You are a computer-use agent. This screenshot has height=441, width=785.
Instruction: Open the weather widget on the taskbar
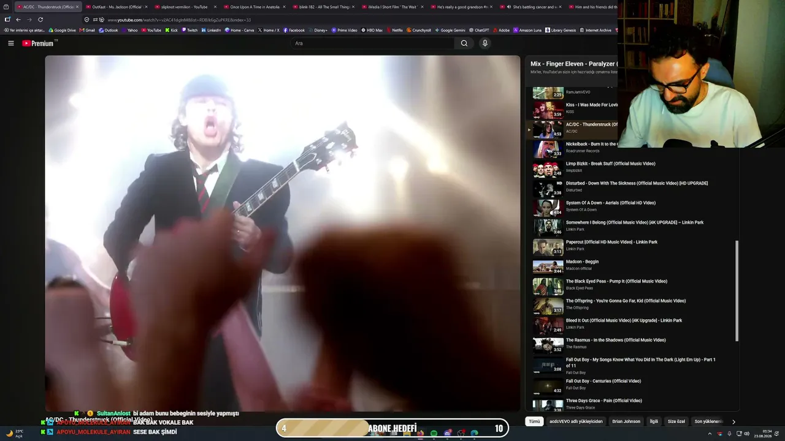pos(15,433)
